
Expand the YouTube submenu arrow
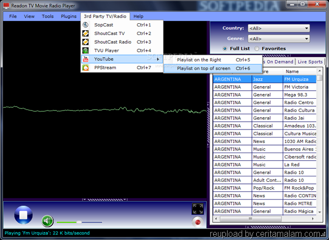coord(158,59)
